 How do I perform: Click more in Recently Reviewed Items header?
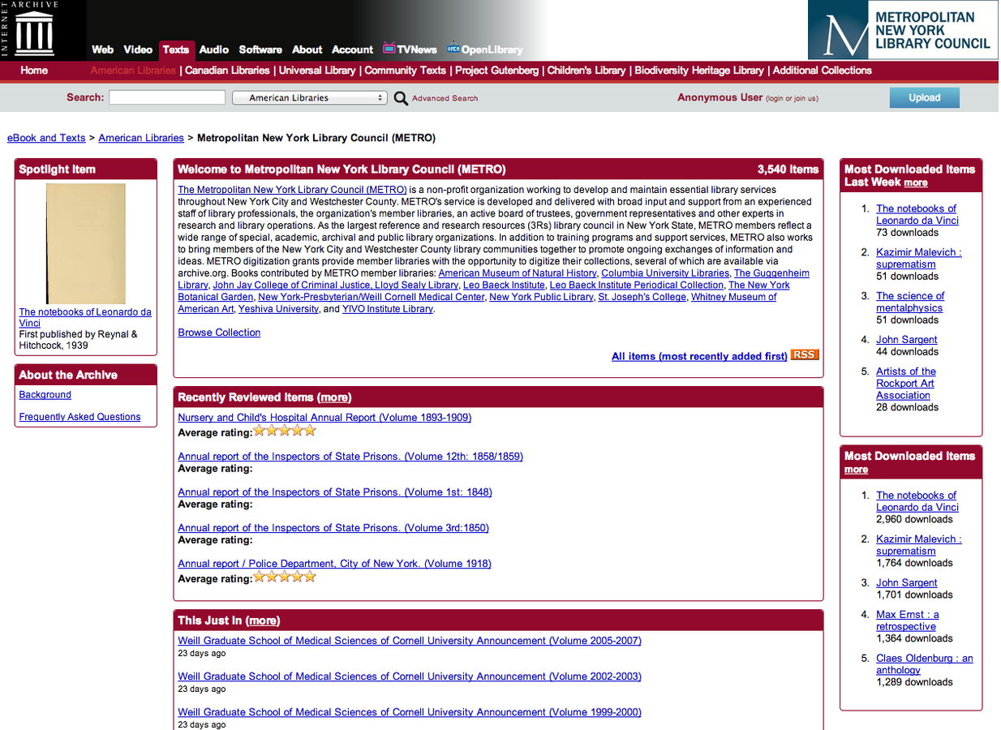point(335,397)
